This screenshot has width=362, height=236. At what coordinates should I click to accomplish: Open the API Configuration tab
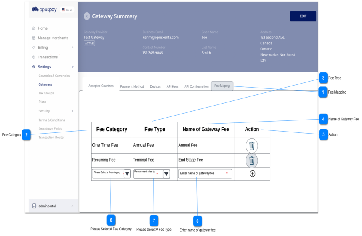point(196,86)
